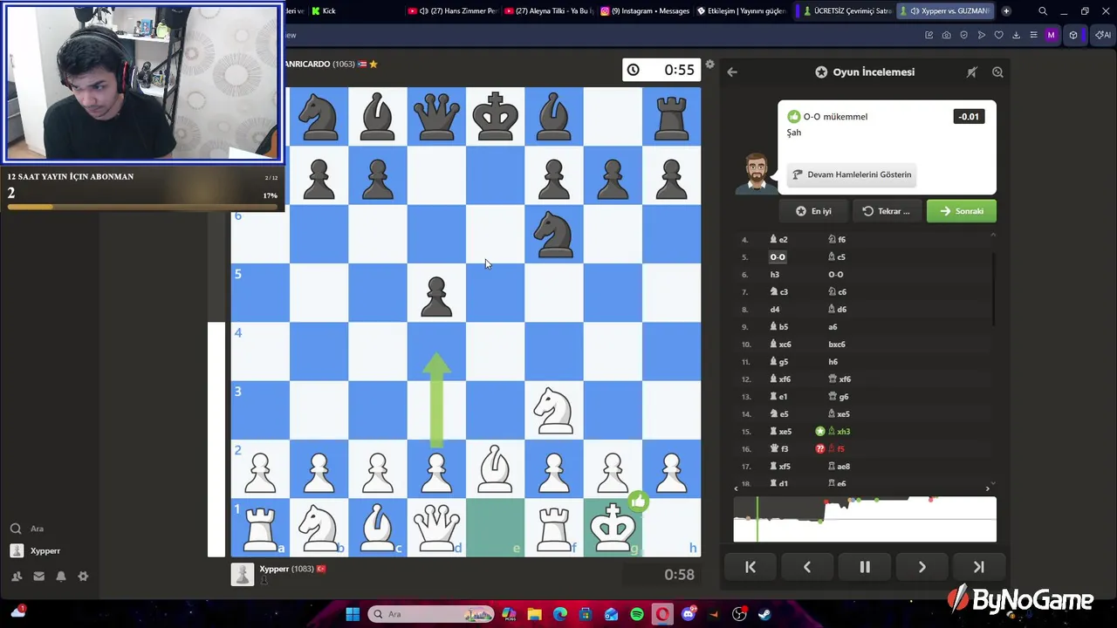Pause the move auto-playback
1117x628 pixels.
click(x=865, y=567)
